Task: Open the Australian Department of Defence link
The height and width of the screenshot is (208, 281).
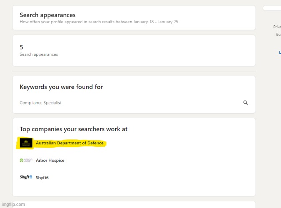Action: 70,143
